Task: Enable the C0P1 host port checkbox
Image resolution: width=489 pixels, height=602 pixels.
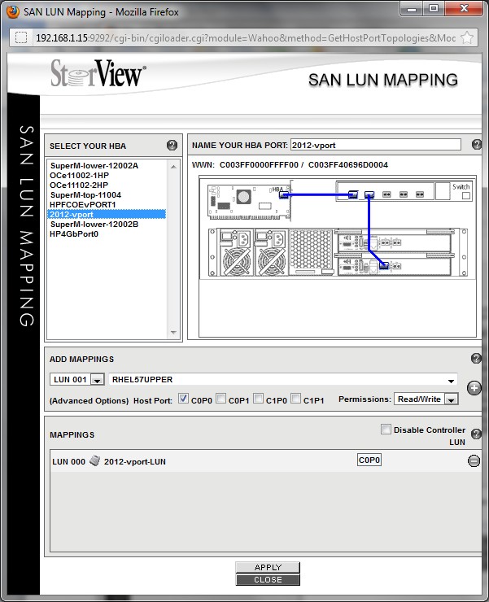Action: click(x=220, y=399)
